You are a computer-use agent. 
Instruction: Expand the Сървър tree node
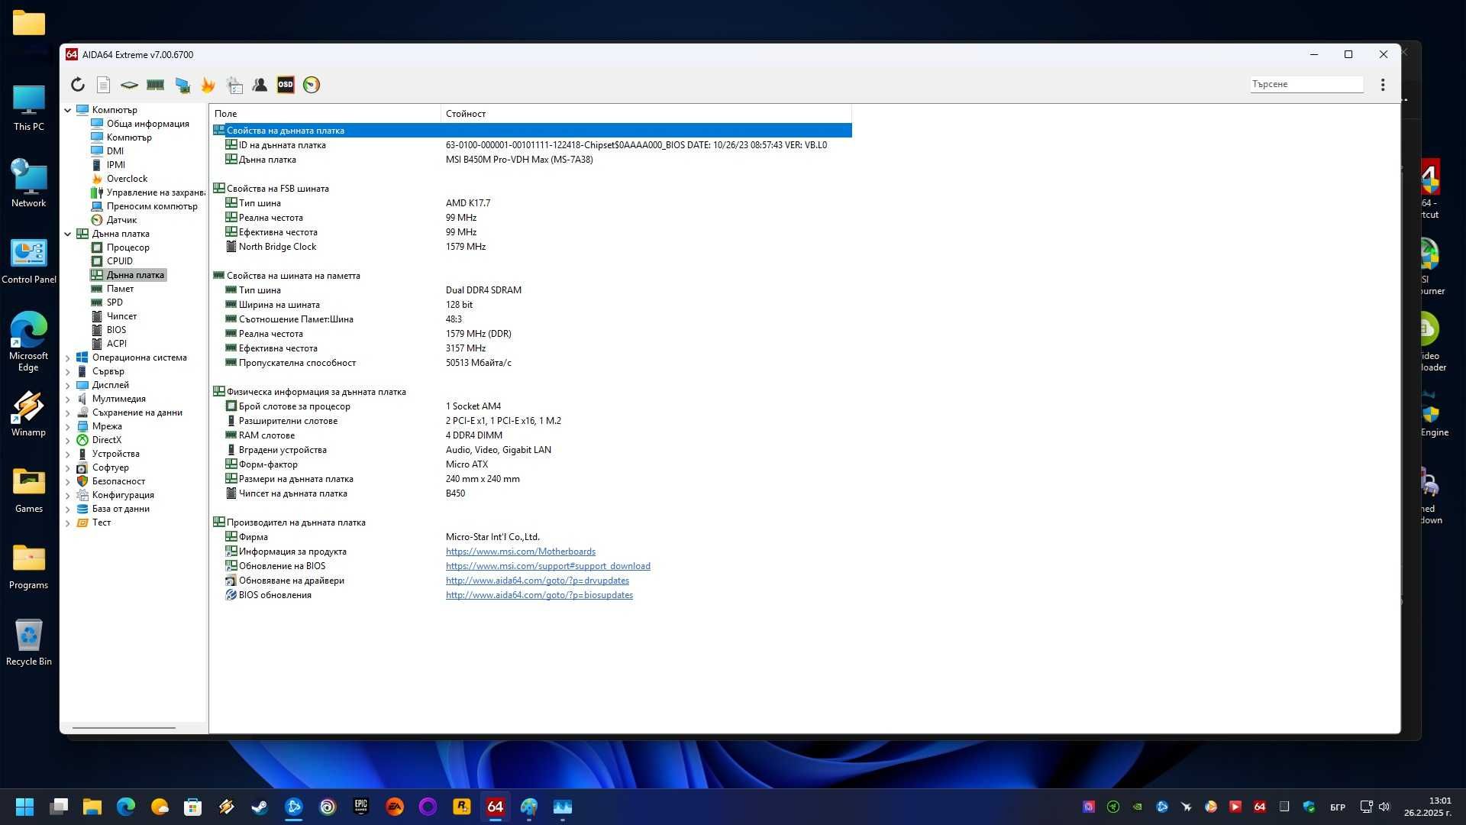click(68, 371)
